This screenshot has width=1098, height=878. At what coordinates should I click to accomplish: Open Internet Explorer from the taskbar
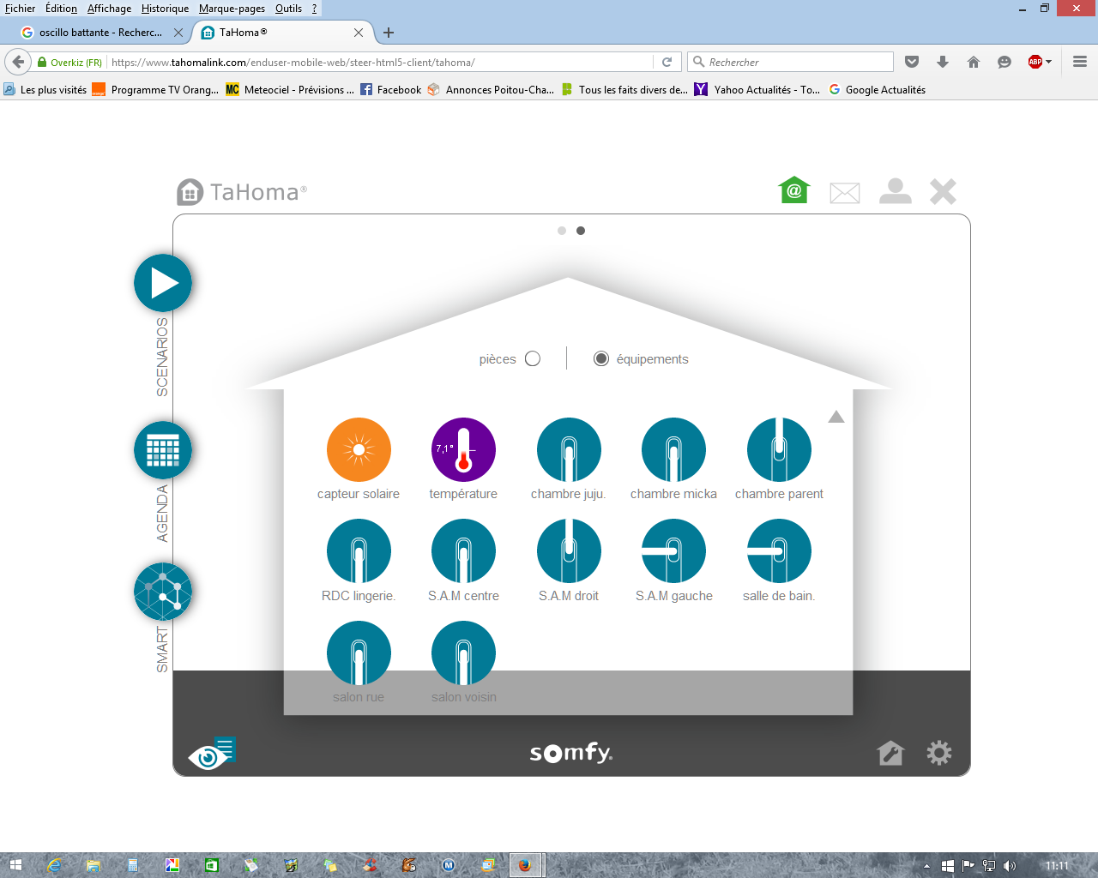pos(54,865)
